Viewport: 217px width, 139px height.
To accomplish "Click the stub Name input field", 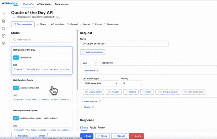I will 124,44.
